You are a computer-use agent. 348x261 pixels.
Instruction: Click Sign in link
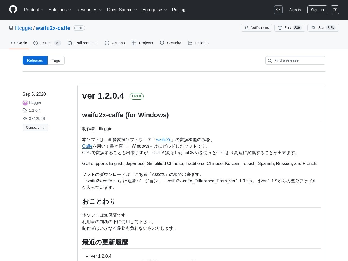pos(295,10)
